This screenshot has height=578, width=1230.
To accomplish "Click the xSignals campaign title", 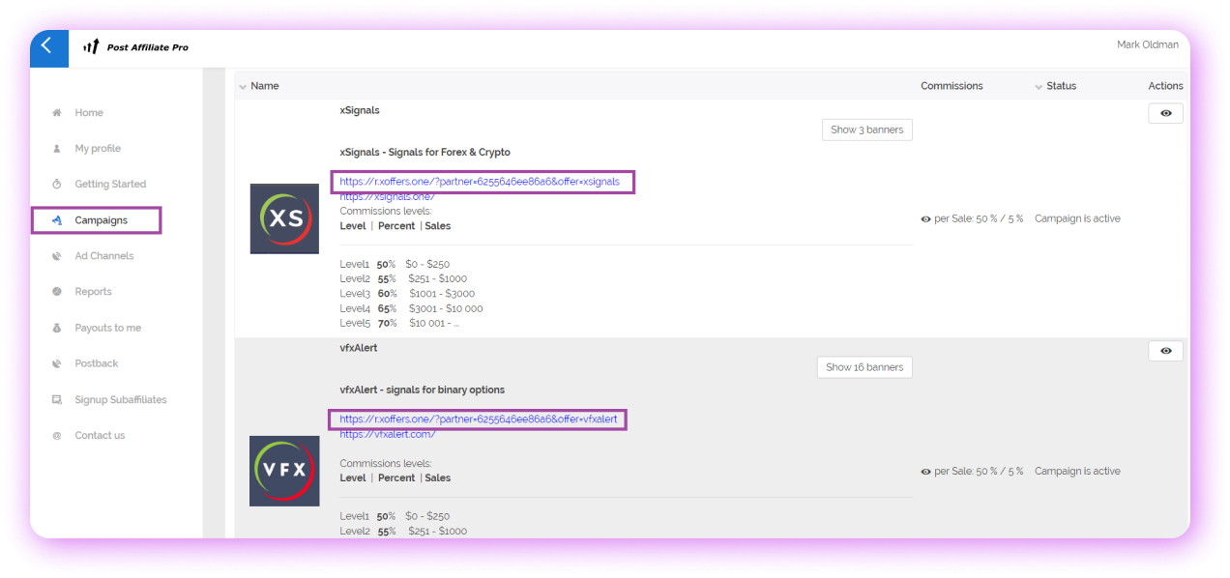I will click(360, 110).
